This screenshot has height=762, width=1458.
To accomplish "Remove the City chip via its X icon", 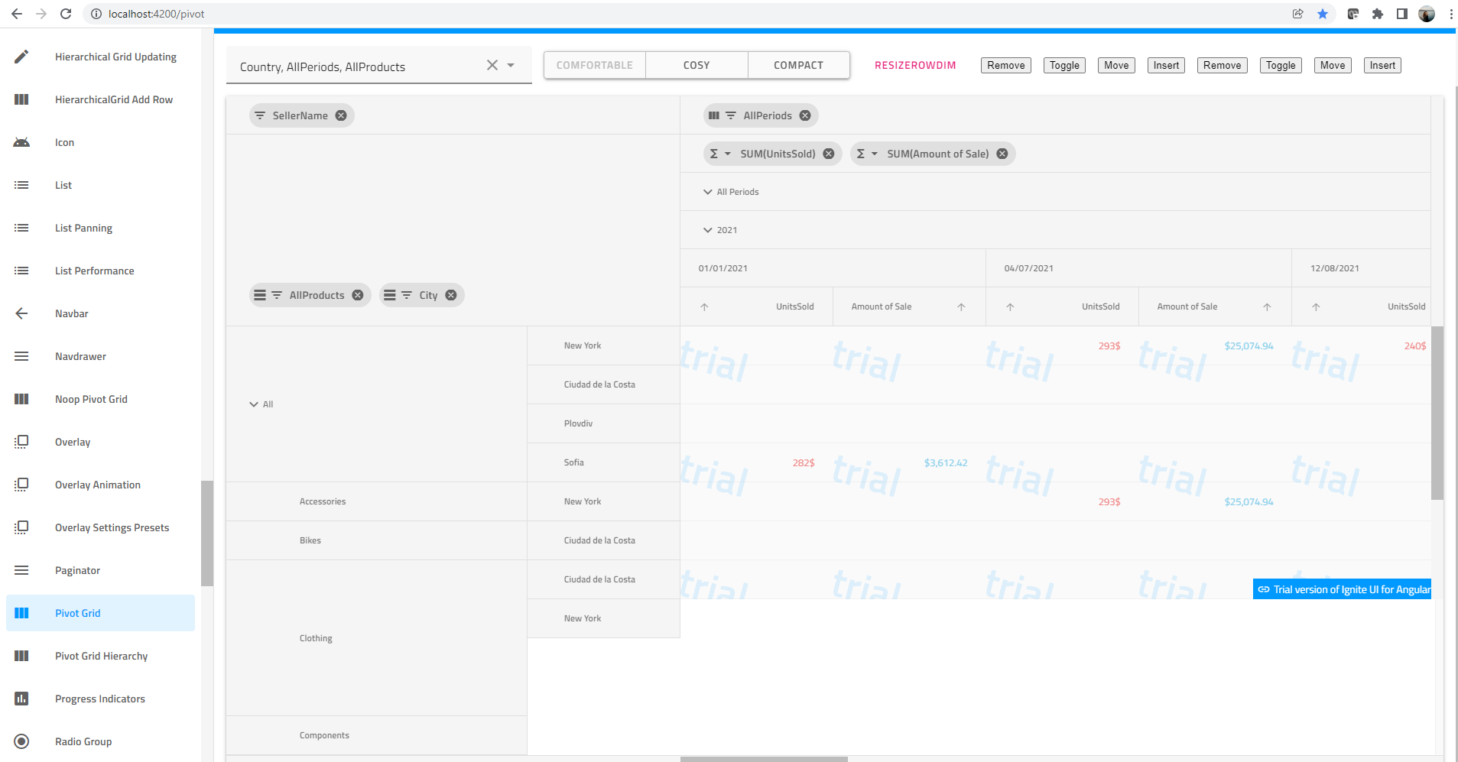I will [x=450, y=294].
